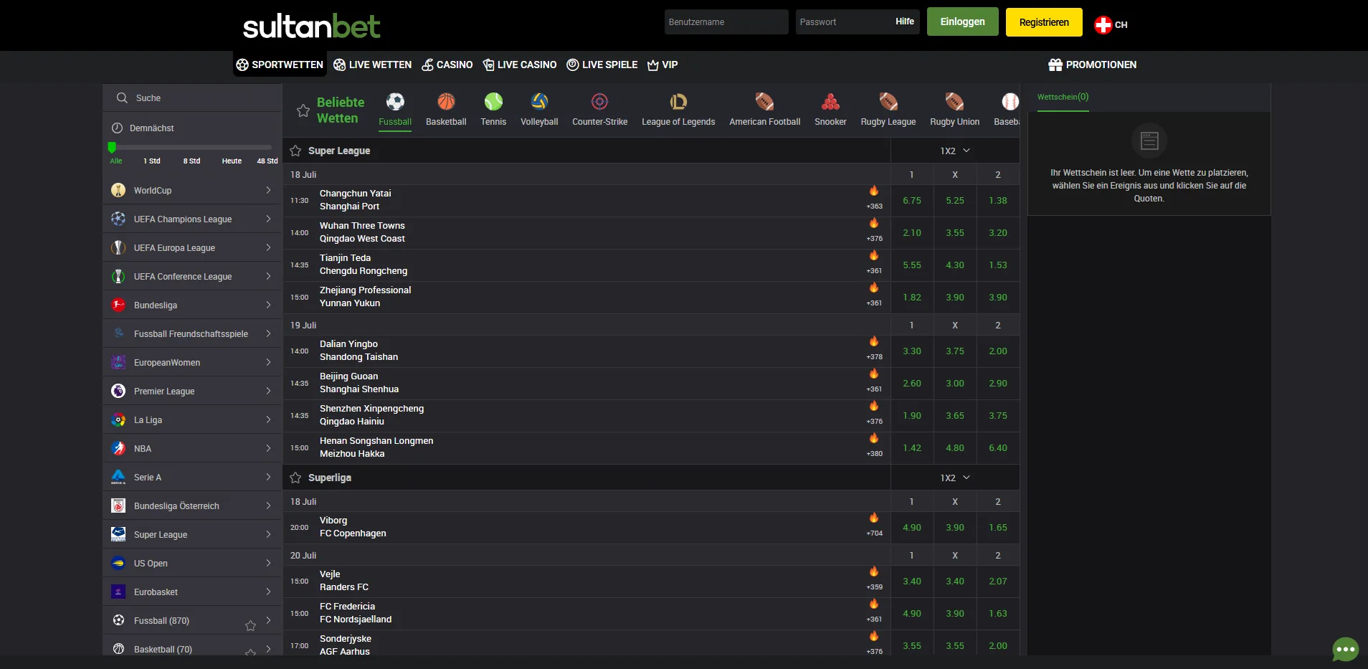Click the Demnächst time slider handle

[112, 147]
